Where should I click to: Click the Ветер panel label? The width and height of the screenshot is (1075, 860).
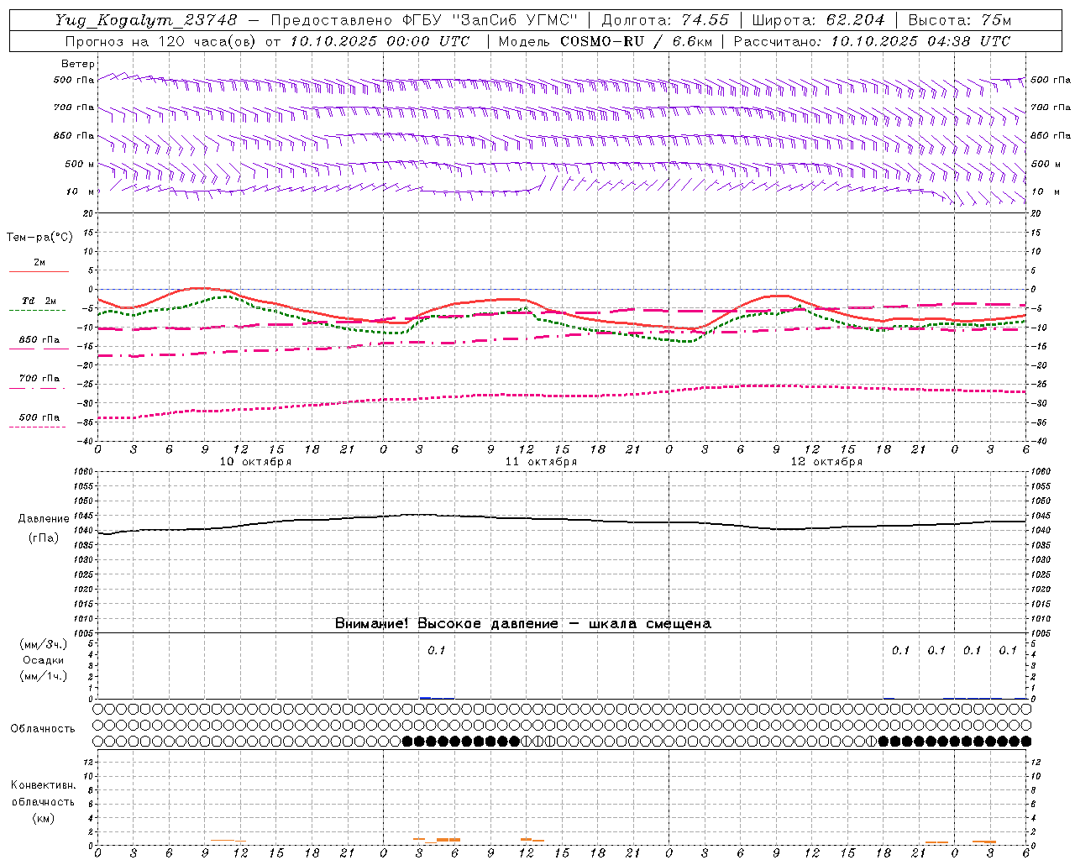click(x=77, y=64)
